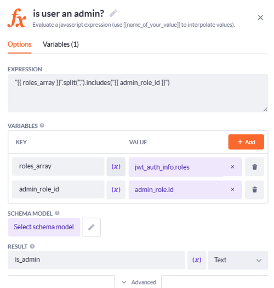274x288 pixels.
Task: Add a new variable with the Add button
Action: point(246,142)
